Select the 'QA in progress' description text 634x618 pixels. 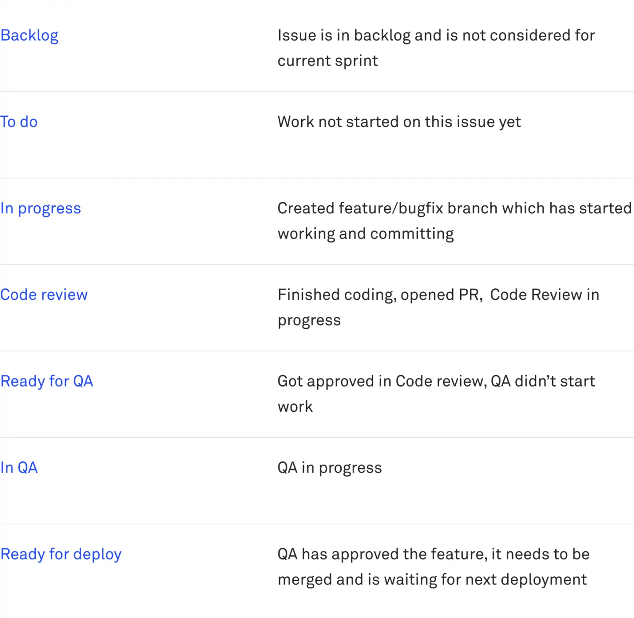(x=330, y=468)
